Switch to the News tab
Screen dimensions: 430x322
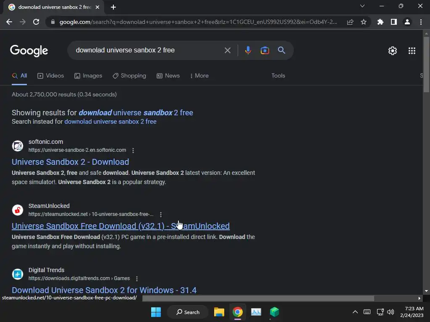coord(168,76)
